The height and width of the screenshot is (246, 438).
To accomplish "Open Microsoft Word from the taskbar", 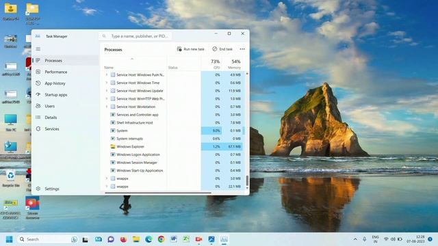I will click(x=173, y=239).
